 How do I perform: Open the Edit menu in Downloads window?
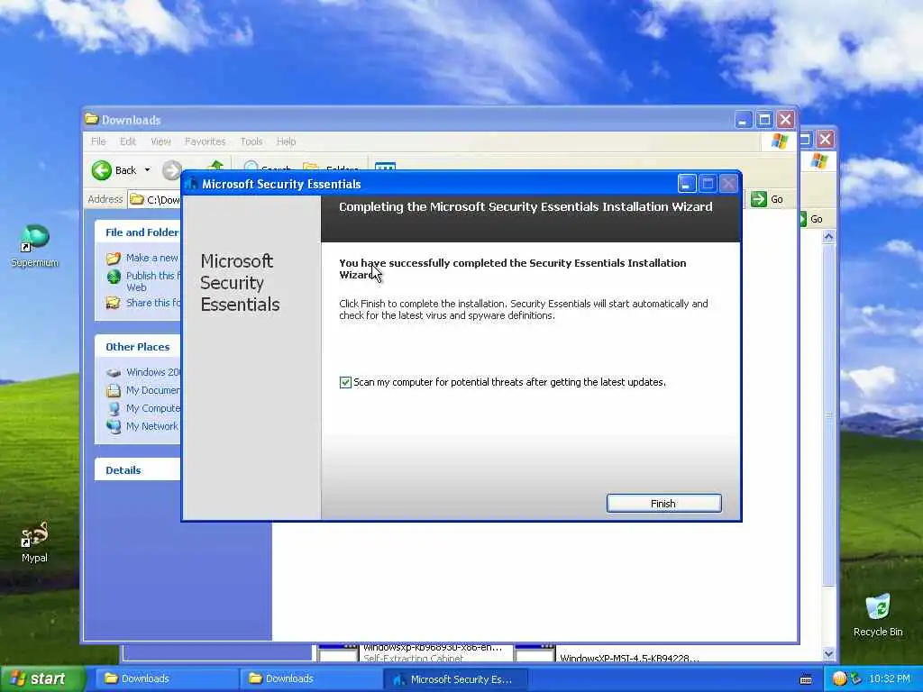[x=128, y=141]
